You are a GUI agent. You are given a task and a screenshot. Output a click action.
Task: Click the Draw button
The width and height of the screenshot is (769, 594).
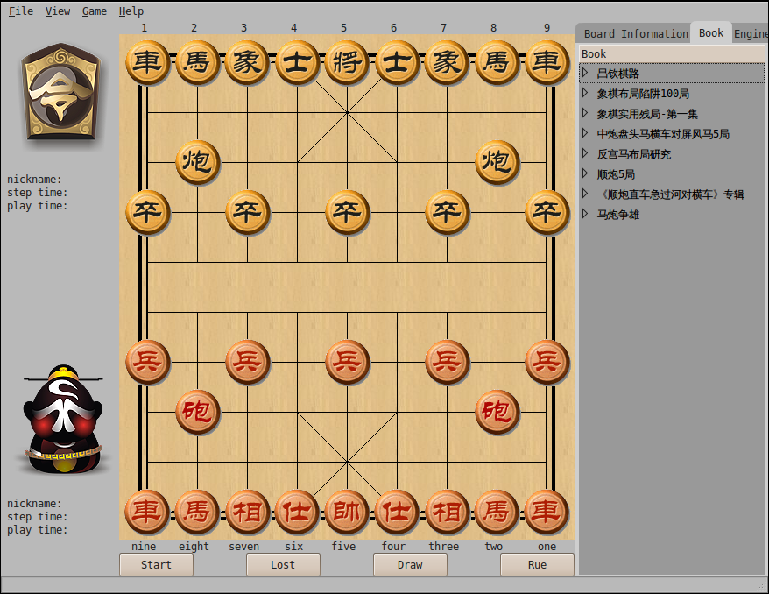tap(410, 564)
